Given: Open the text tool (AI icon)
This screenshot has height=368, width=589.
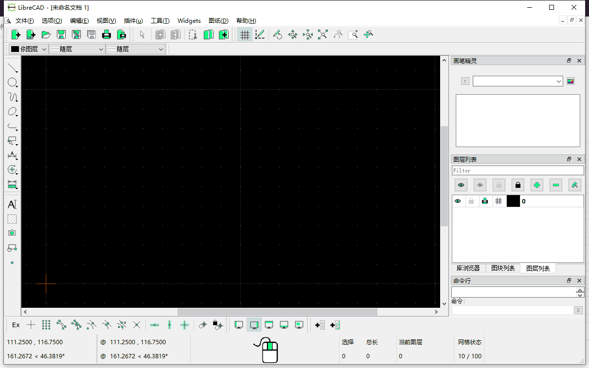Looking at the screenshot, I should tap(13, 204).
